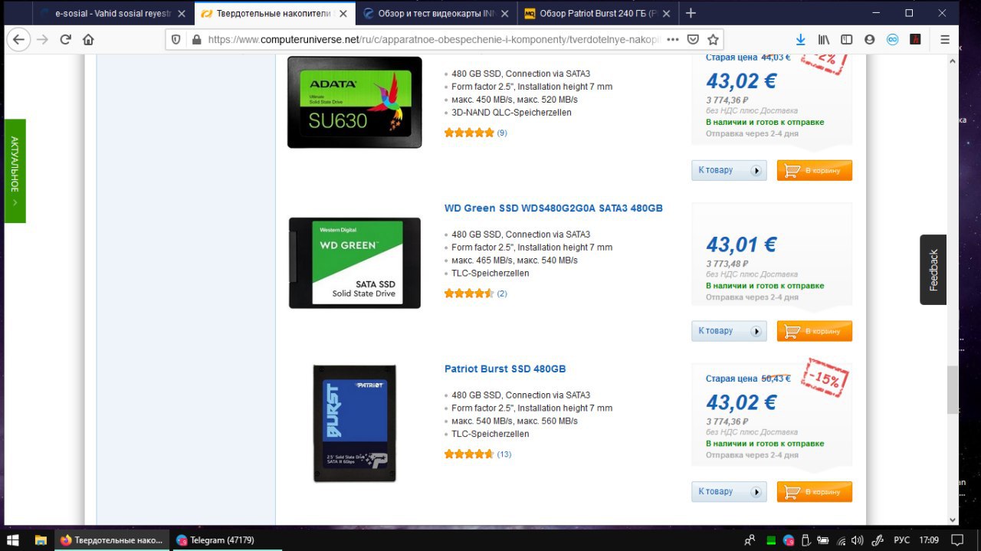The height and width of the screenshot is (551, 981).
Task: Switch the РУС input language indicator
Action: [x=902, y=540]
